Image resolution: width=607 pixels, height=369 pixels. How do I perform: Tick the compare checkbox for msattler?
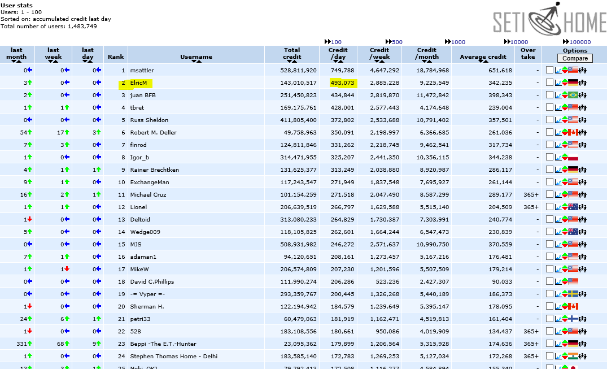point(549,71)
